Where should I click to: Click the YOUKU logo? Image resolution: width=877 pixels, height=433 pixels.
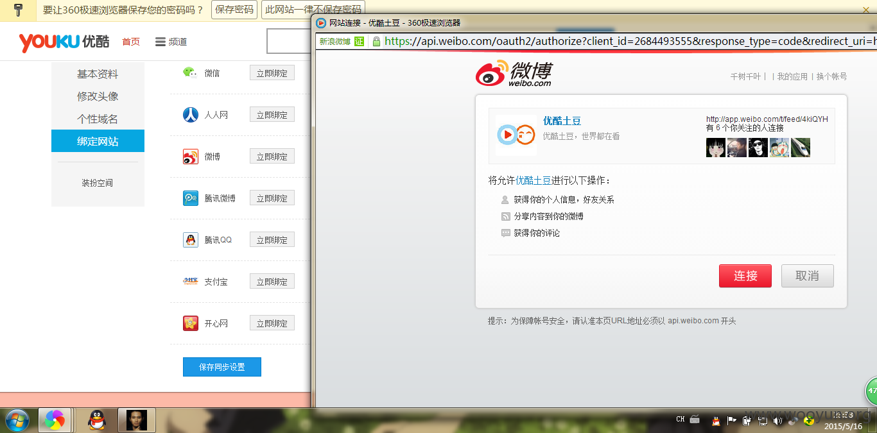point(64,42)
